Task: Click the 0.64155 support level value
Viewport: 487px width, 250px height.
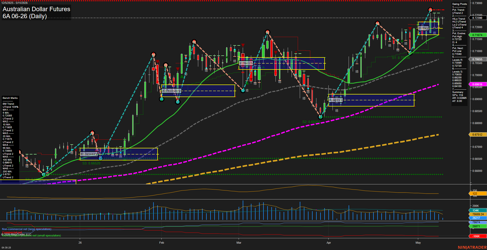Action: tap(457, 86)
